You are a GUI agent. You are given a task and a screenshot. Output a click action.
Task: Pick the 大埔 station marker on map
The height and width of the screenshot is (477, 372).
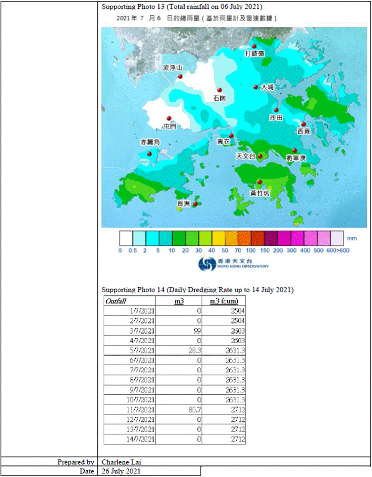[x=256, y=87]
